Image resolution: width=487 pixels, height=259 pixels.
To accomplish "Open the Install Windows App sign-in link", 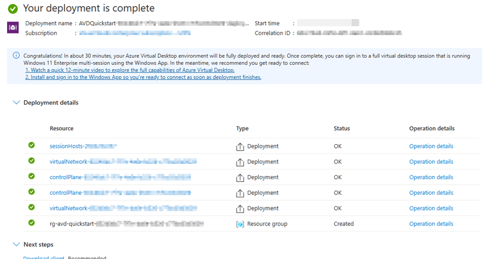I will [x=143, y=77].
